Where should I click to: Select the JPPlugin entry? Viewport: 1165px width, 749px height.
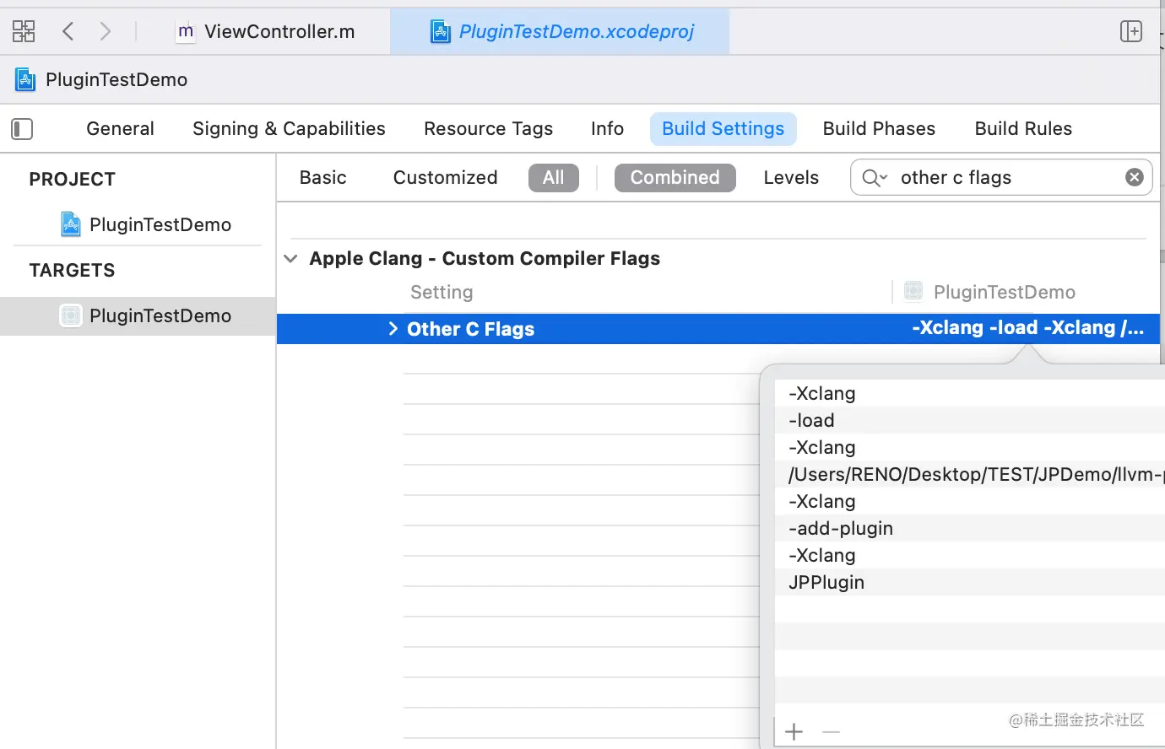tap(969, 582)
